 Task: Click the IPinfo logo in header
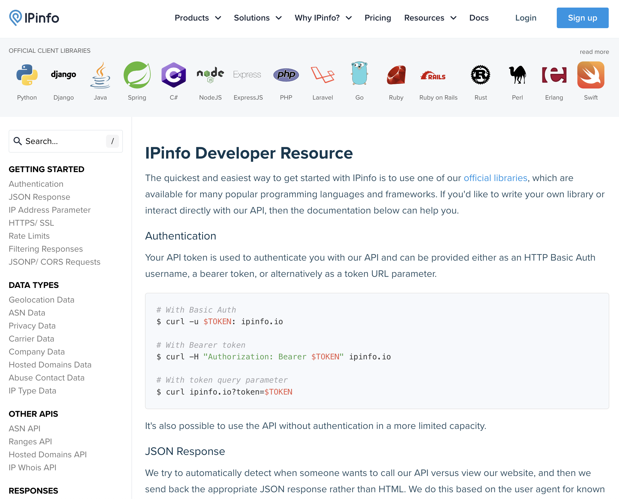point(34,18)
